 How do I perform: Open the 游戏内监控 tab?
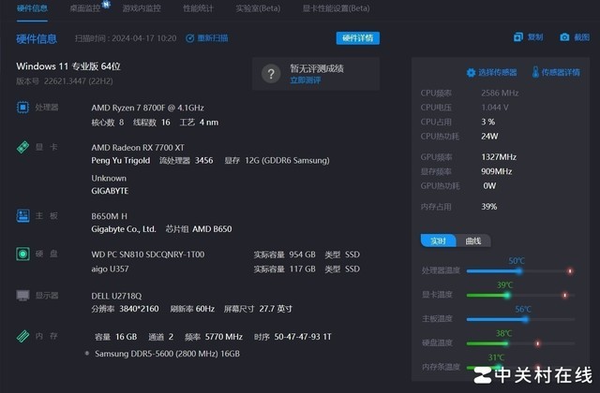[142, 8]
